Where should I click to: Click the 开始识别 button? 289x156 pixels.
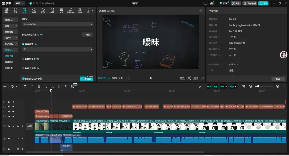pyautogui.click(x=86, y=79)
